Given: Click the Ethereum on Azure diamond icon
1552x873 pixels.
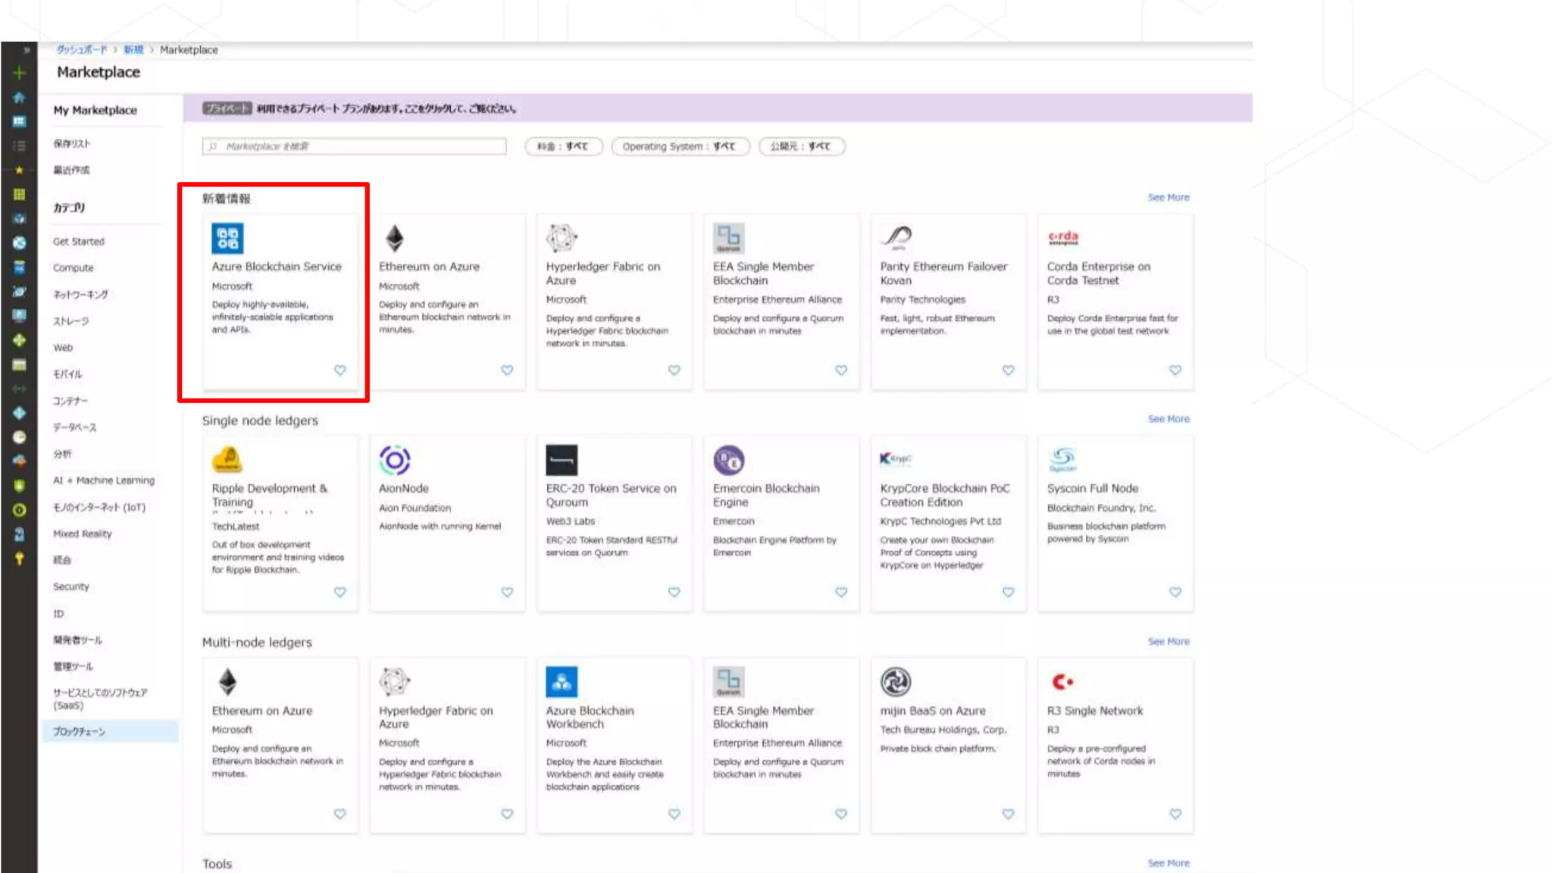Looking at the screenshot, I should (x=394, y=239).
